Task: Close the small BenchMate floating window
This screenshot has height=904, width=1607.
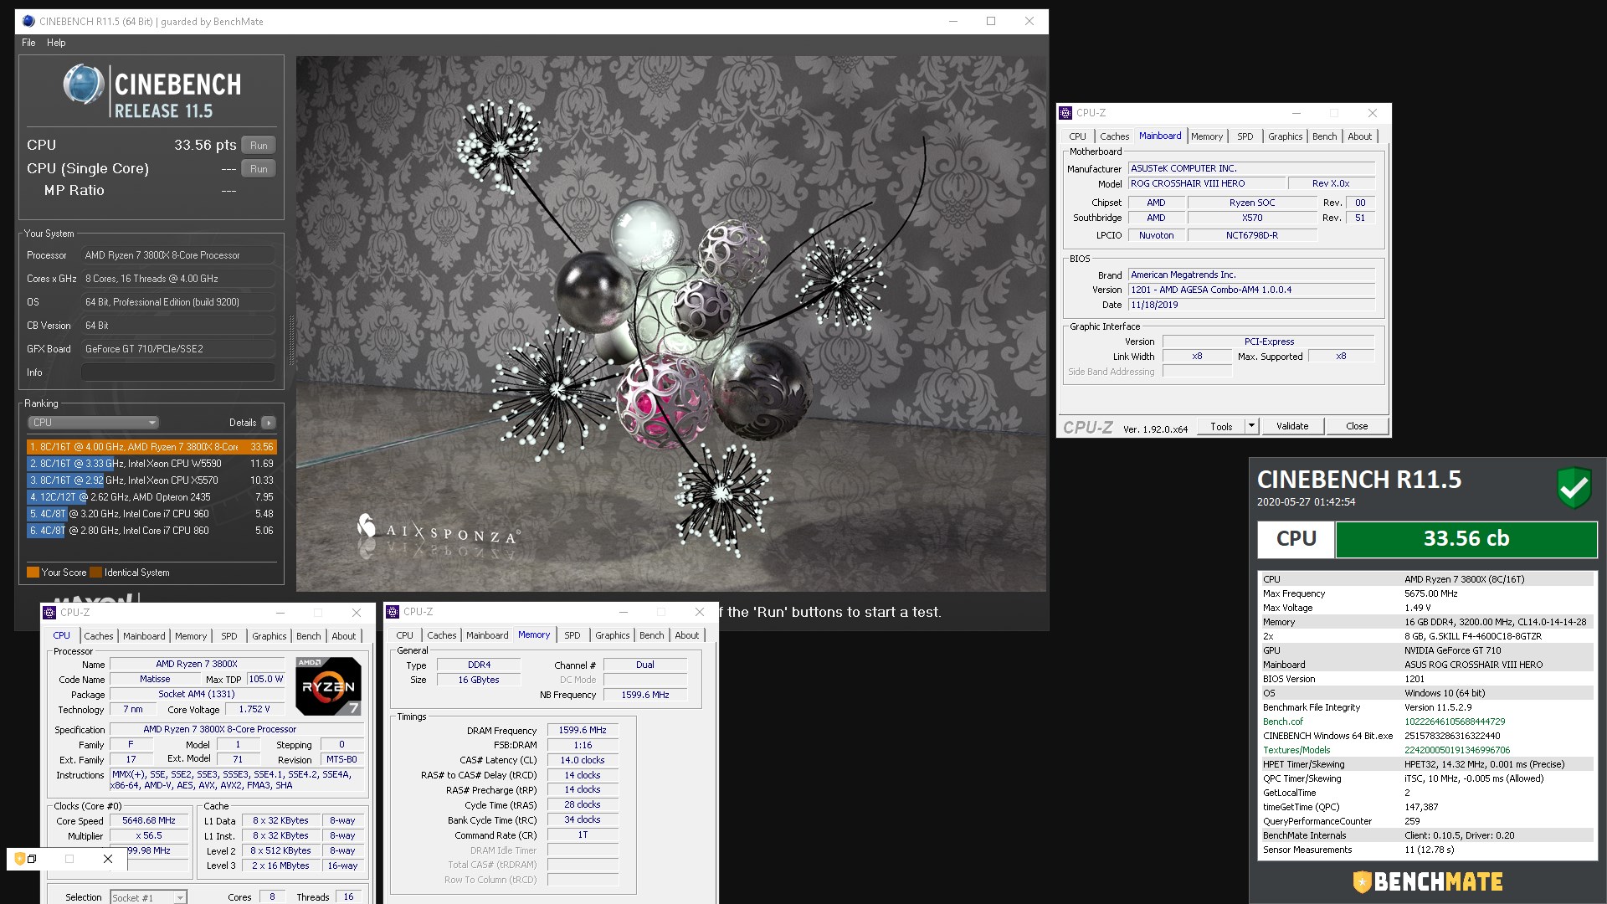Action: [x=108, y=859]
